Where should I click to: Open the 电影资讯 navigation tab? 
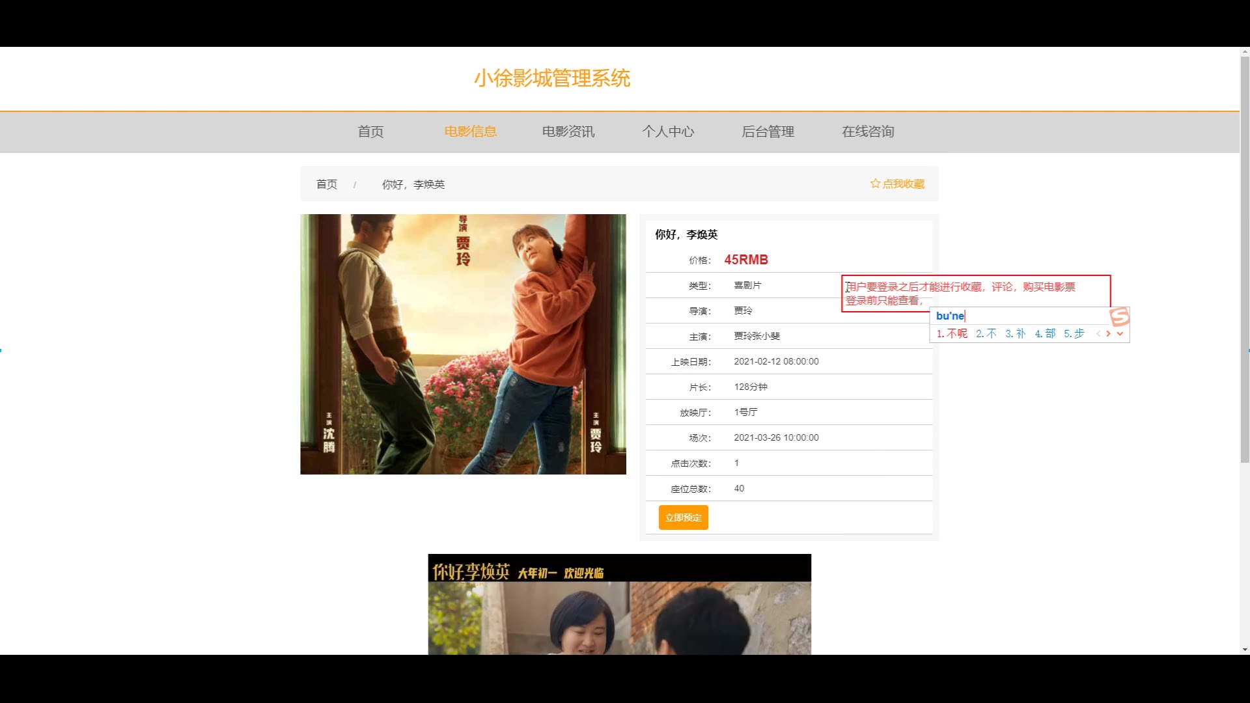click(x=568, y=131)
